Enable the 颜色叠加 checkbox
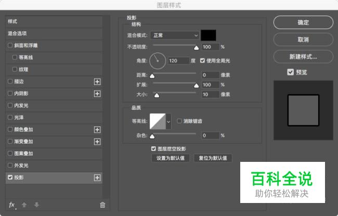 pyautogui.click(x=10, y=129)
